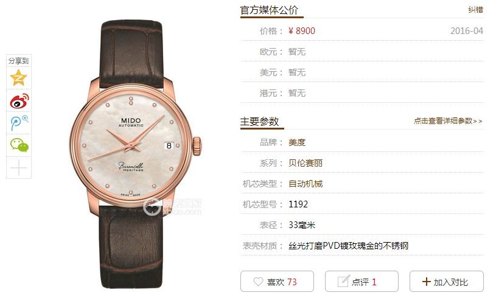Screen dimensions: 496x298
Task: Click the 纠错 link
Action: point(475,10)
